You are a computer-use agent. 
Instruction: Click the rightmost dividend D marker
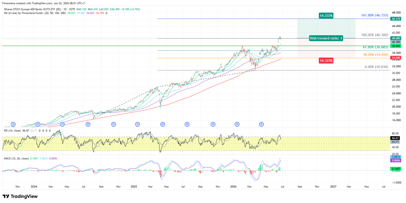point(262,125)
